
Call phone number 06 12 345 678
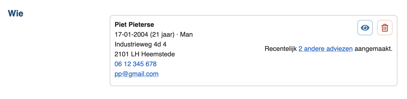(x=135, y=64)
